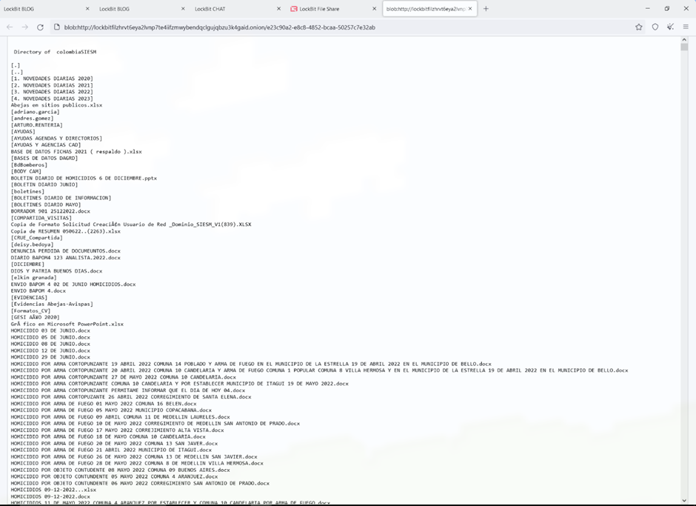The height and width of the screenshot is (506, 696).
Task: Click '[elkin granada]' folder line
Action: [34, 278]
